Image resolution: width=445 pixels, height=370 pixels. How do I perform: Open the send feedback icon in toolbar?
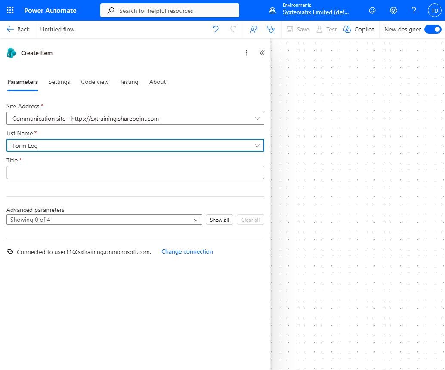tap(254, 29)
